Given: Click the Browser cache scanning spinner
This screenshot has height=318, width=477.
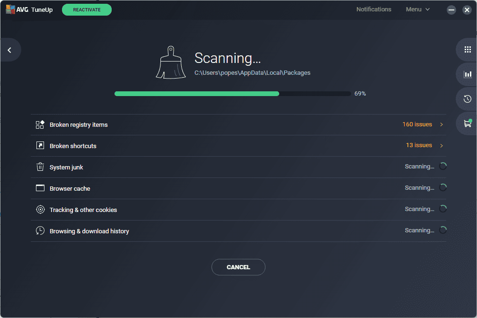Looking at the screenshot, I should (443, 187).
